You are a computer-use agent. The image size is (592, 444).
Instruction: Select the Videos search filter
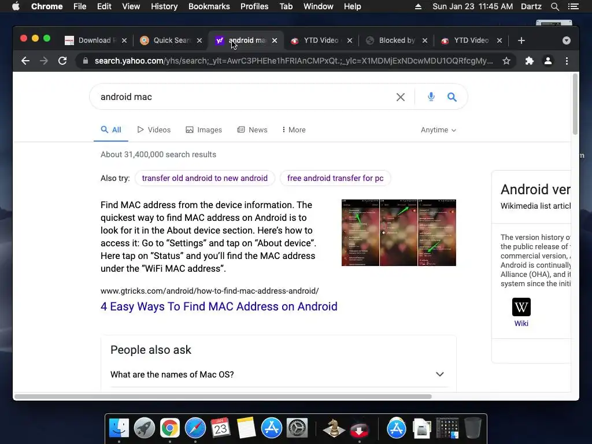pyautogui.click(x=154, y=130)
